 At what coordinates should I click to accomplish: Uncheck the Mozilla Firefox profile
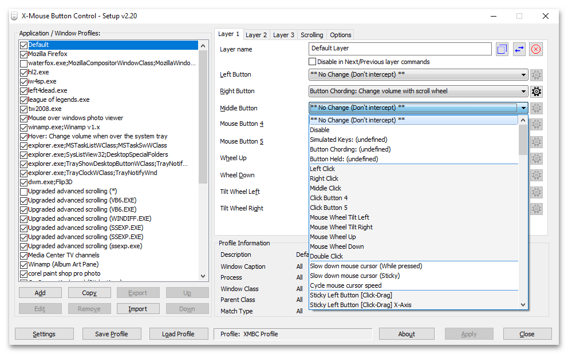24,54
